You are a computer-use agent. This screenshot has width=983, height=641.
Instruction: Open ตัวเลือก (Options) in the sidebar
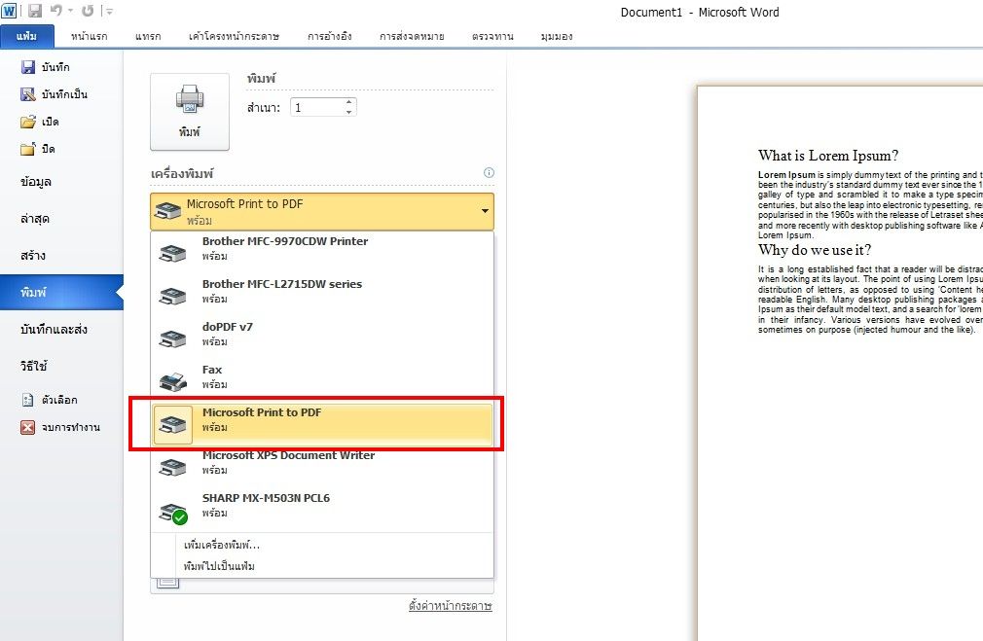click(50, 400)
